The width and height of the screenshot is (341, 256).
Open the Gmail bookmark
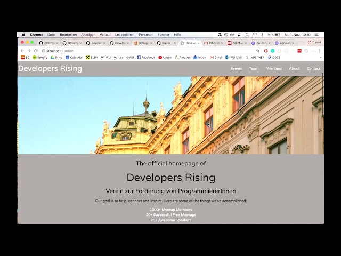[x=216, y=57]
